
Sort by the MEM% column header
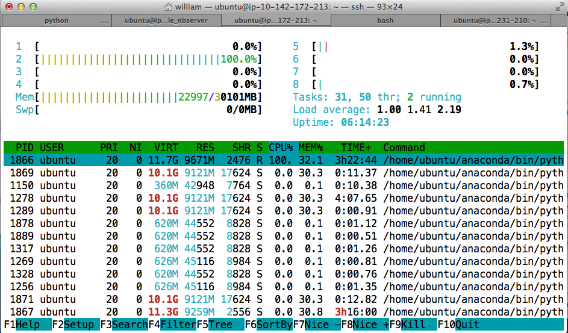pyautogui.click(x=311, y=148)
